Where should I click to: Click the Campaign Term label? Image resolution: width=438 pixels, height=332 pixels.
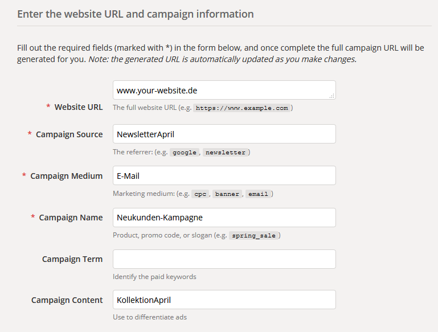[x=72, y=259]
